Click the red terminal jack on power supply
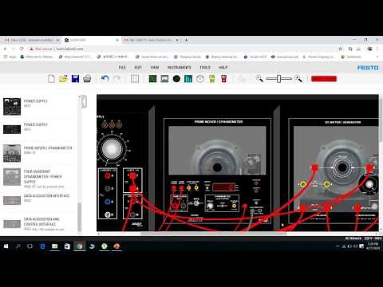383x287 pixels. (x=107, y=175)
